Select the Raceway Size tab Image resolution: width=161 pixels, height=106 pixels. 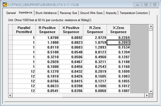[x=69, y=13]
